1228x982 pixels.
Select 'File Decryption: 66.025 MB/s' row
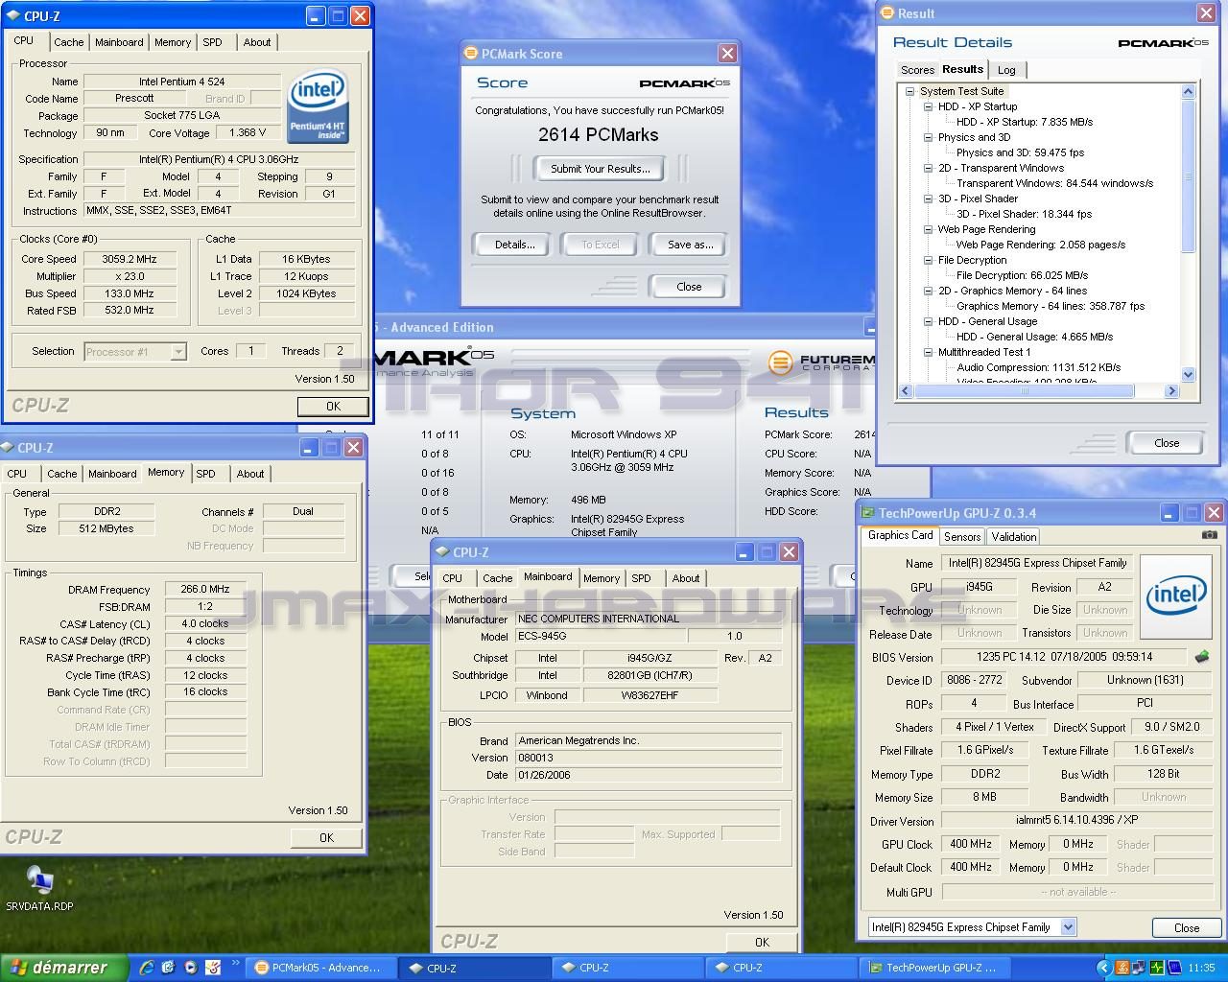(x=1022, y=275)
